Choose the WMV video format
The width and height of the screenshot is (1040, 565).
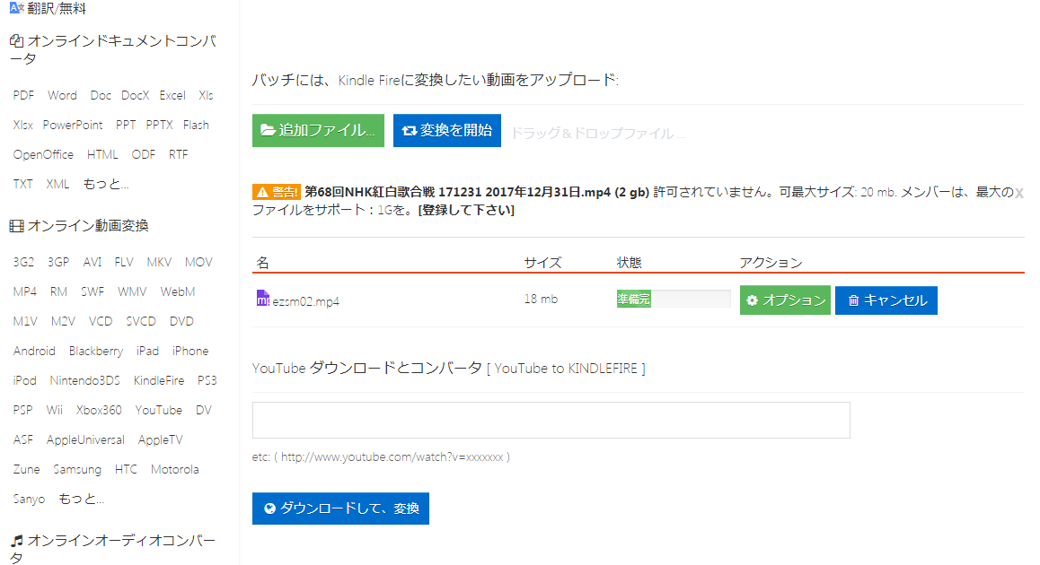pyautogui.click(x=132, y=291)
